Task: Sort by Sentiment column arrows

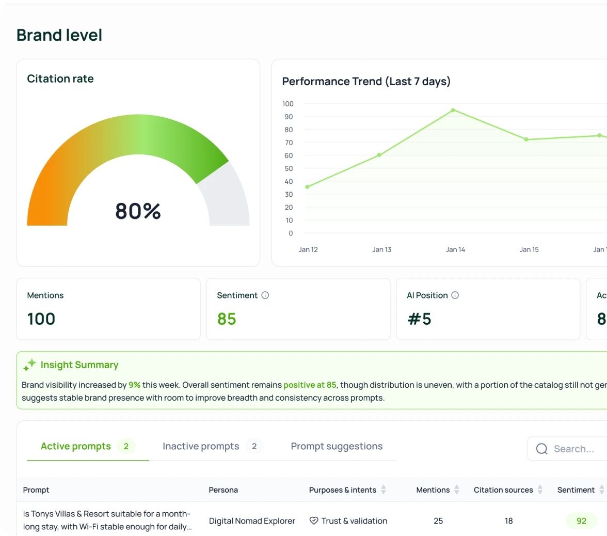Action: [x=601, y=490]
